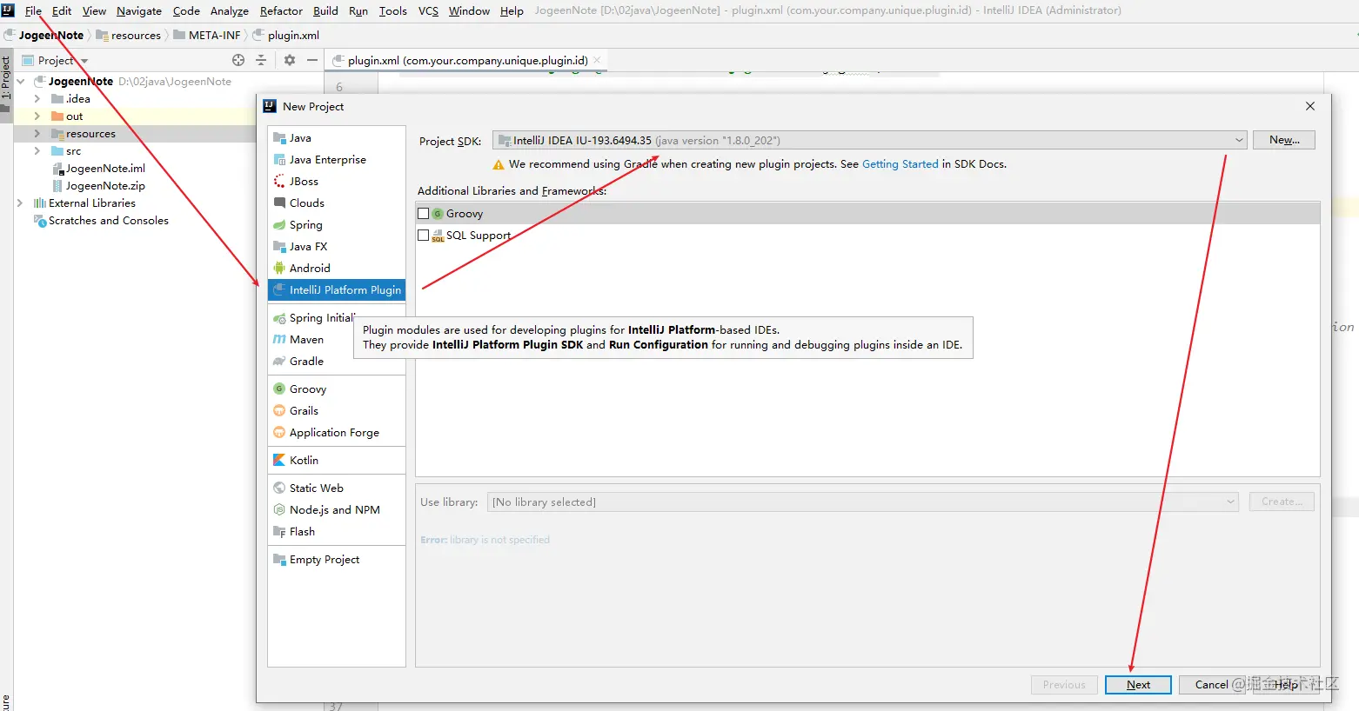1359x711 pixels.
Task: Open Navigate menu
Action: pyautogui.click(x=139, y=10)
